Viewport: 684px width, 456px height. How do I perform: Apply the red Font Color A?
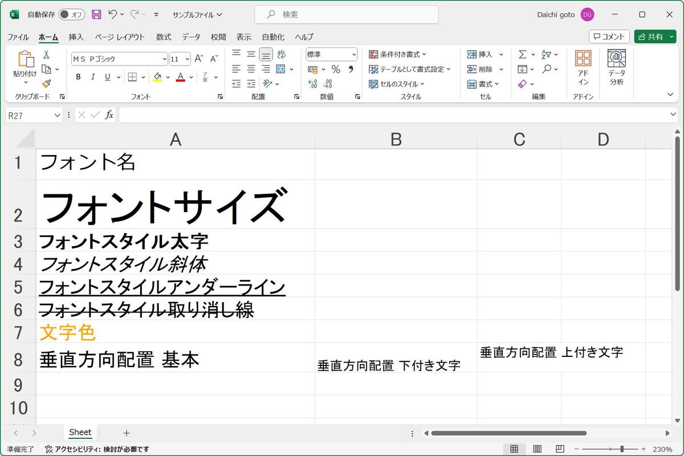coord(181,77)
